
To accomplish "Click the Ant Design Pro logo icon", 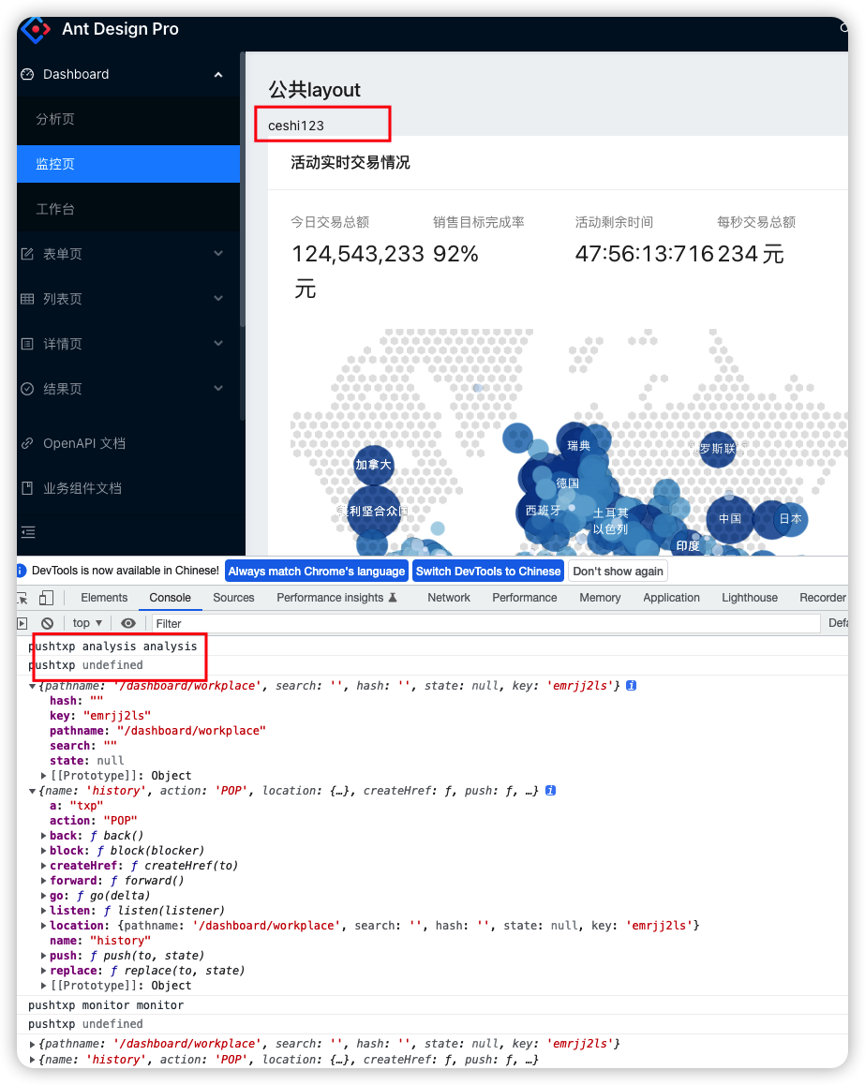I will pyautogui.click(x=36, y=29).
